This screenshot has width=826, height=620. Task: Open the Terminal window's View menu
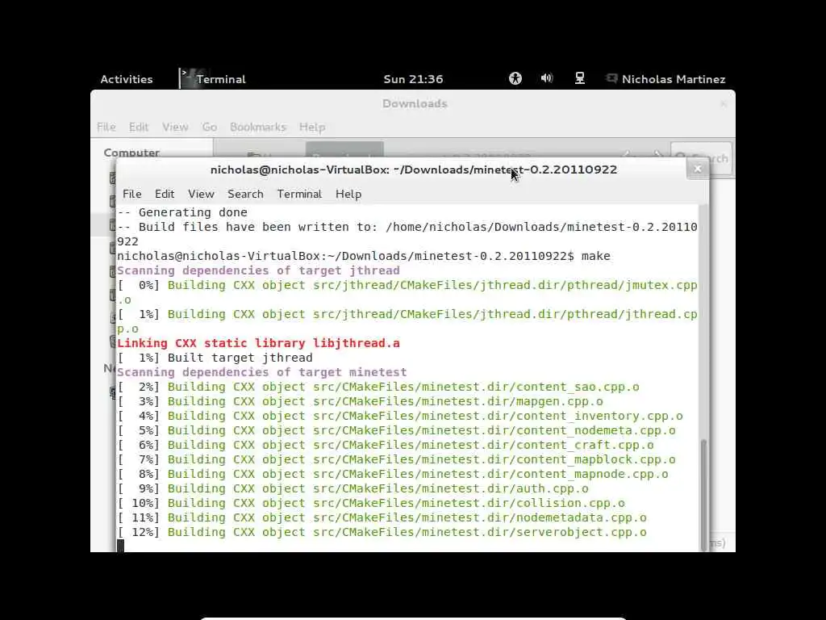[201, 194]
